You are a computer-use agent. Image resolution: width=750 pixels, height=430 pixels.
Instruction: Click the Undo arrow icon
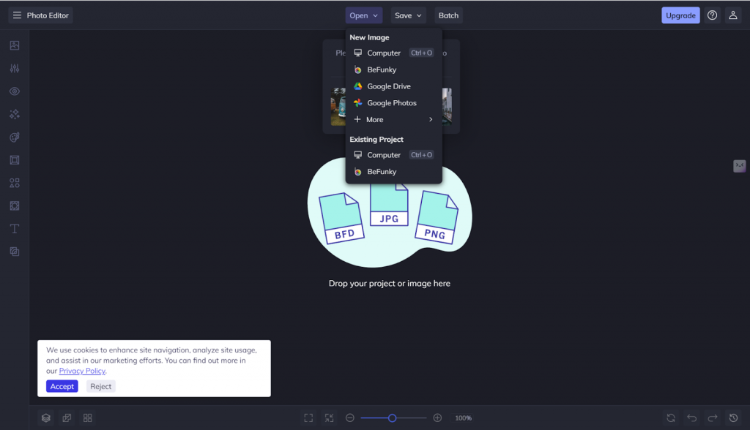[x=691, y=418]
